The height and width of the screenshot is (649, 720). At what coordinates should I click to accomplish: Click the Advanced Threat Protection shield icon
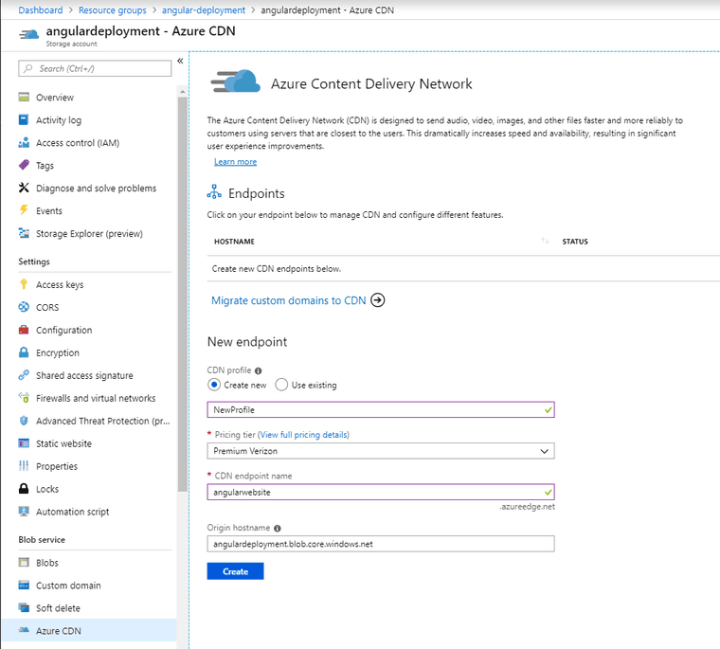tap(25, 422)
